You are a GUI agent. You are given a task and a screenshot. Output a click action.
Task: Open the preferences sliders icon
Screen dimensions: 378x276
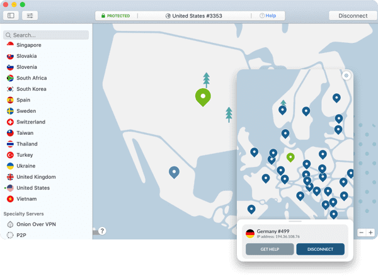(x=30, y=16)
